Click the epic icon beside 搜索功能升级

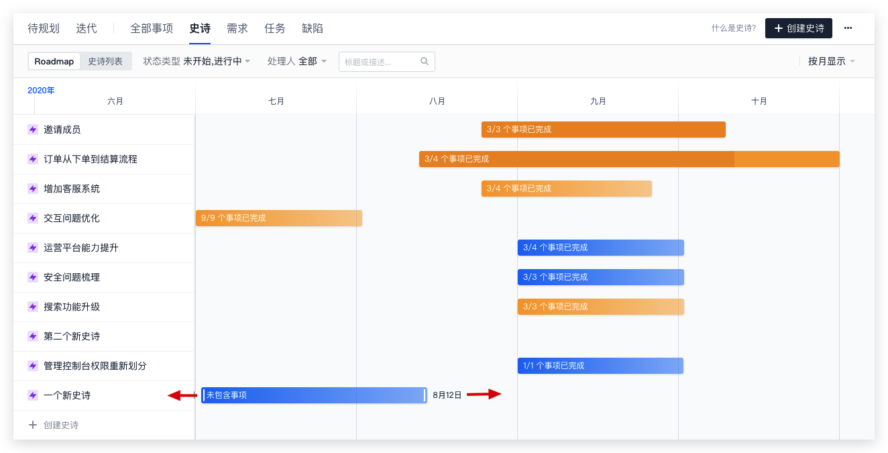tap(32, 307)
